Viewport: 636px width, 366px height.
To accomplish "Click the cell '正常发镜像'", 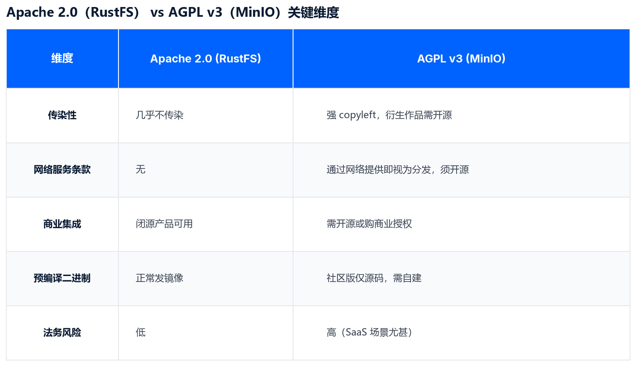I will click(x=206, y=278).
